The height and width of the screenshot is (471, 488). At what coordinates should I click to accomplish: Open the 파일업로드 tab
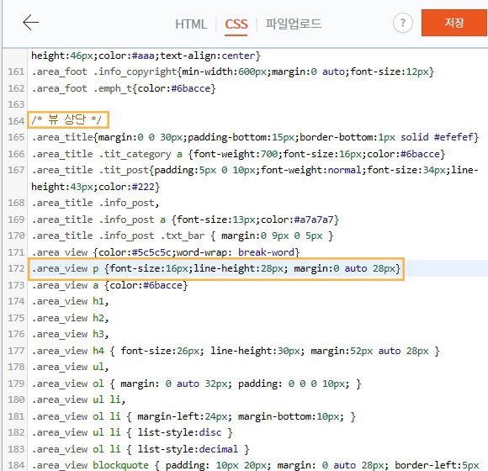293,24
